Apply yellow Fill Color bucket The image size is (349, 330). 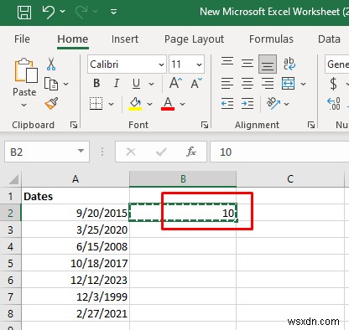[135, 104]
